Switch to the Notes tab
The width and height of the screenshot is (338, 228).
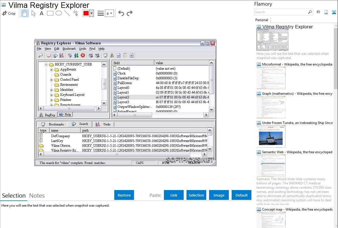coord(37,196)
